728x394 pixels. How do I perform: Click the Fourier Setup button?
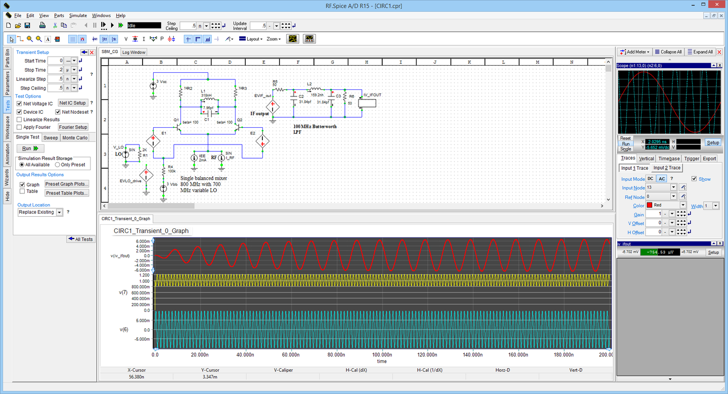point(73,127)
